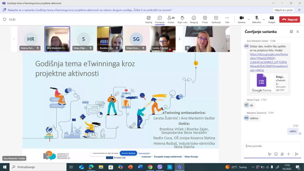Open Viber from the taskbar
The image size is (304, 171).
[160, 167]
